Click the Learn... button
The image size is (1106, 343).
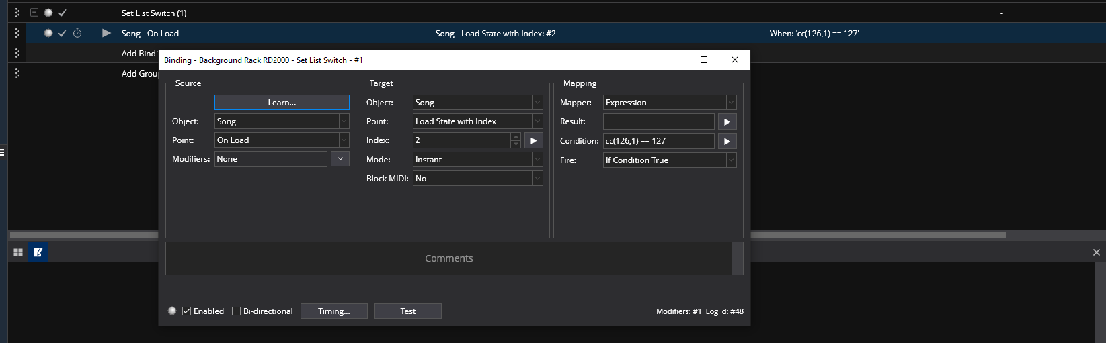pos(282,103)
